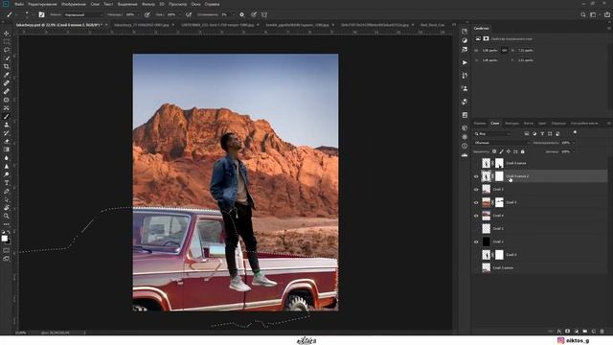Image resolution: width=613 pixels, height=345 pixels.
Task: Select the Lasso tool
Action: 7,50
